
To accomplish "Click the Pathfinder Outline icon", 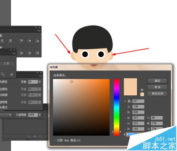I will click(3, 74).
